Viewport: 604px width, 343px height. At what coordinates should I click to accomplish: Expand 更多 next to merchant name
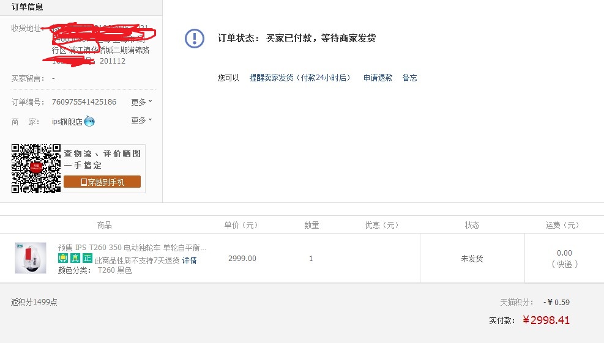pyautogui.click(x=141, y=120)
